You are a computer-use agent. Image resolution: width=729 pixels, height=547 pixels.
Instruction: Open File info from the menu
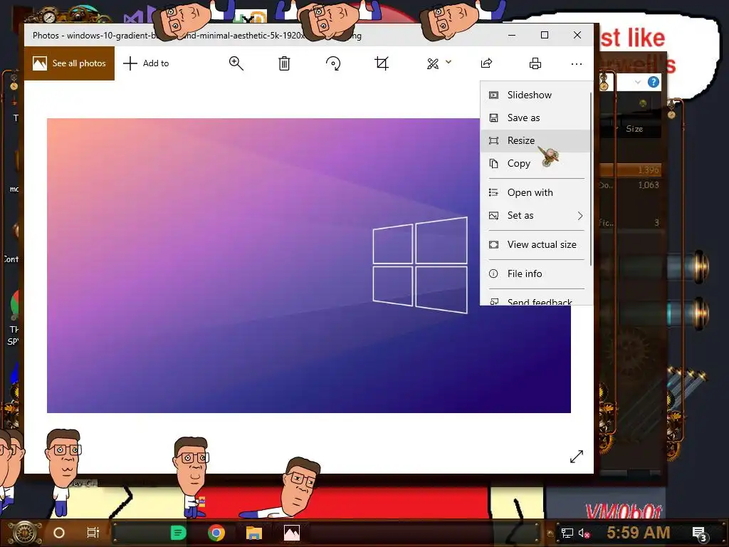click(x=535, y=274)
